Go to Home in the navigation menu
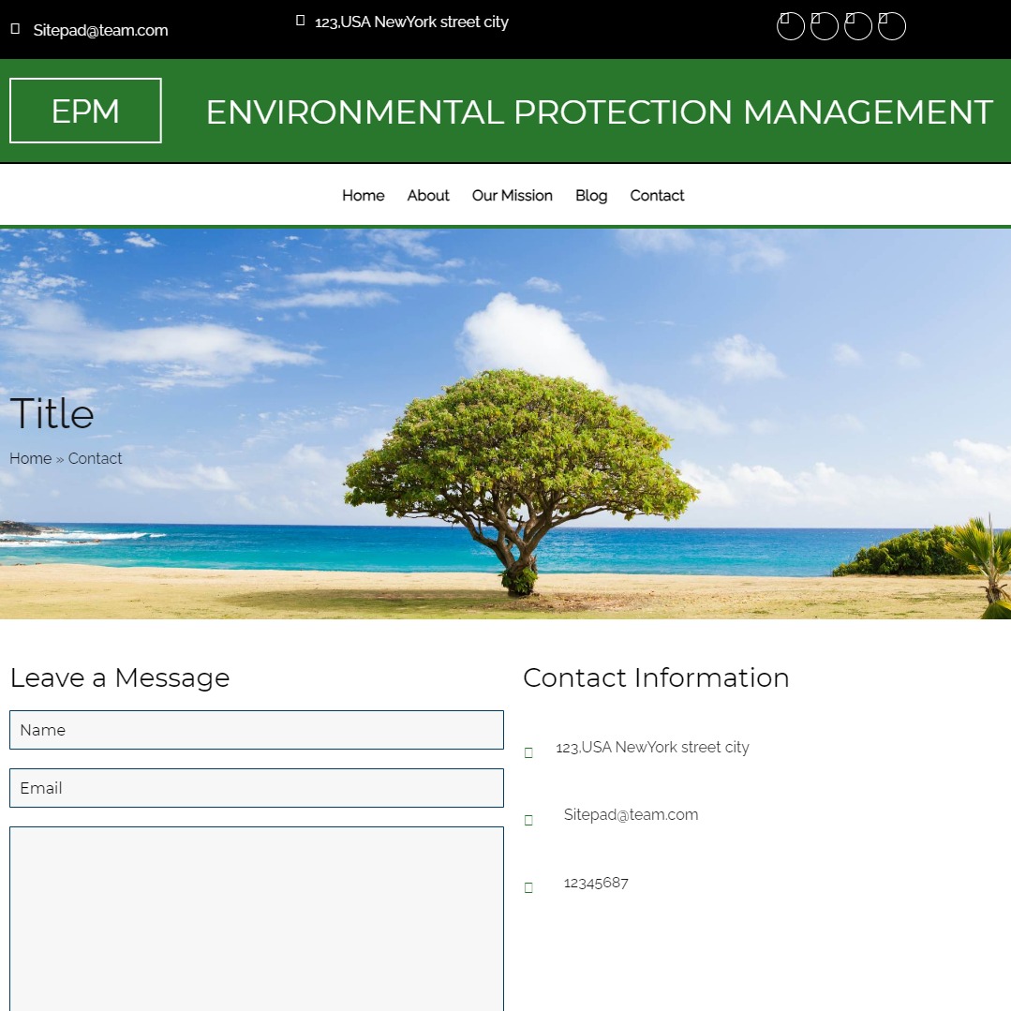The height and width of the screenshot is (1011, 1011). click(x=363, y=196)
